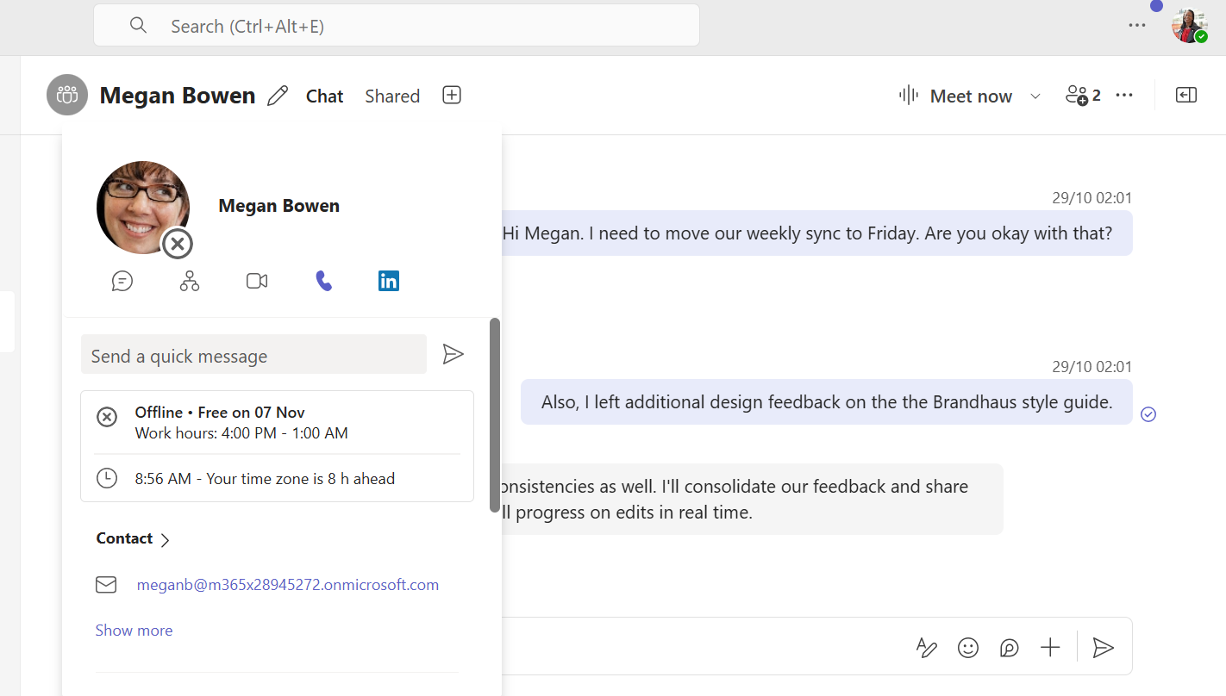This screenshot has width=1226, height=696.
Task: Start a chat from the profile card
Action: (122, 281)
